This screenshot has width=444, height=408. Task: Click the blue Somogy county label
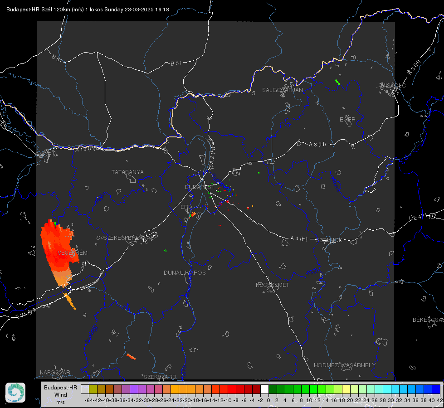click(92, 335)
